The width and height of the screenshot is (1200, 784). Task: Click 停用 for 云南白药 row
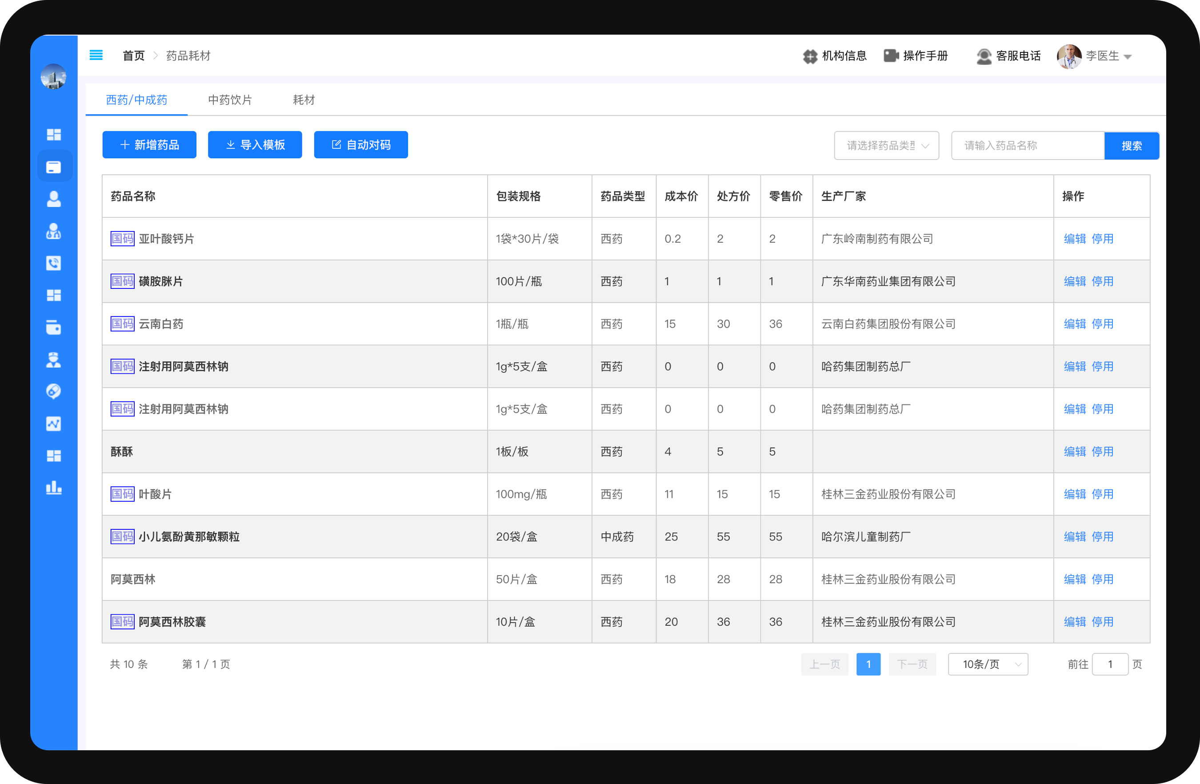(x=1102, y=324)
